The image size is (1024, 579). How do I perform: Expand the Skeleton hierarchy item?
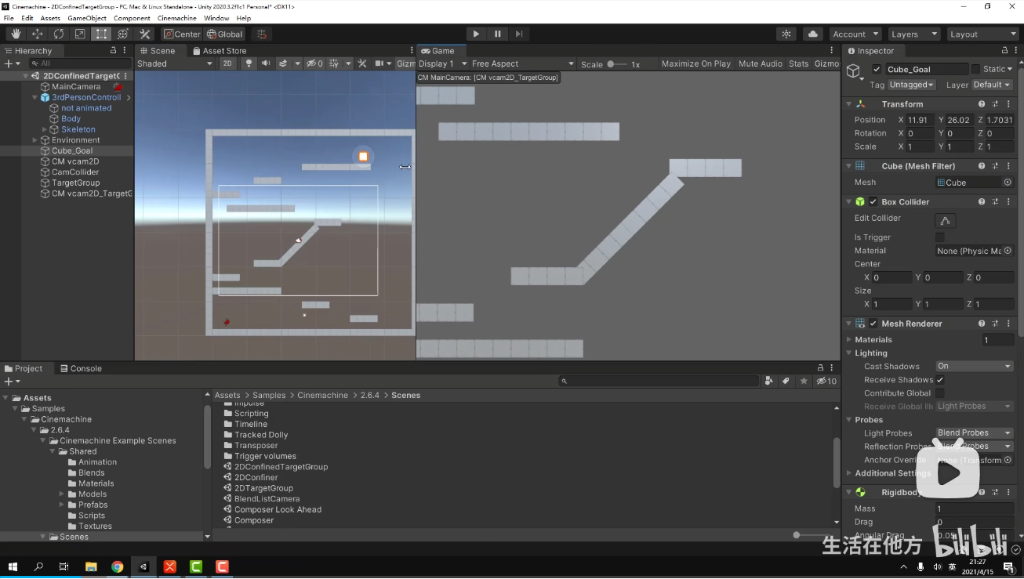pyautogui.click(x=45, y=129)
